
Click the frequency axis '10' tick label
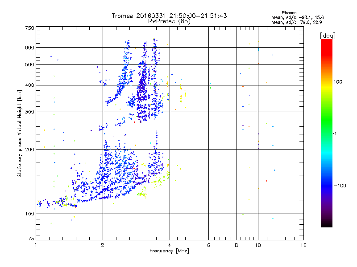[x=258, y=245]
